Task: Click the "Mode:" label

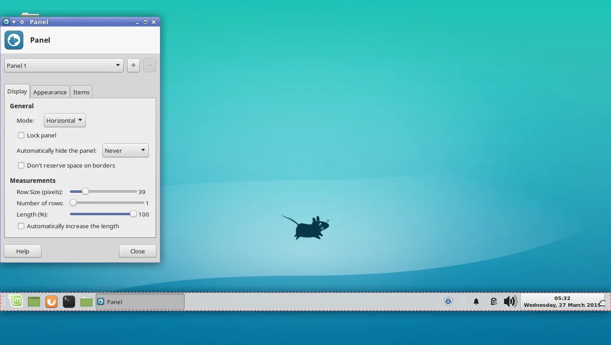Action: (x=26, y=120)
